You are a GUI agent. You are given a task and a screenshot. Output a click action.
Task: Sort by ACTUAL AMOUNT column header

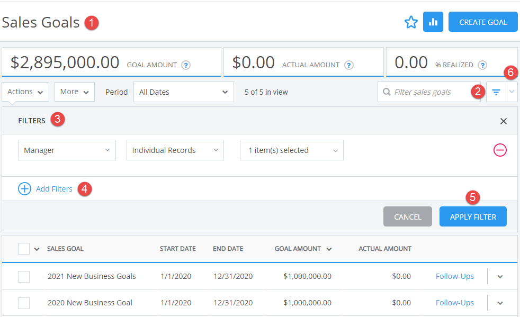[x=384, y=249]
